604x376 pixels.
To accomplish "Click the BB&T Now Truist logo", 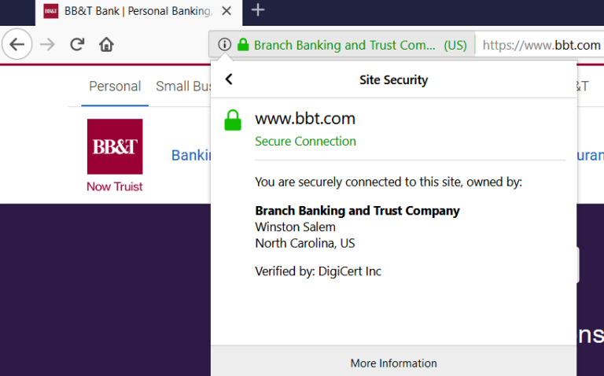I will pyautogui.click(x=115, y=155).
